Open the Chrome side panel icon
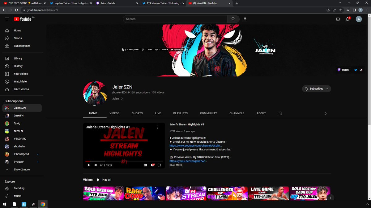This screenshot has width=371, height=208. click(354, 10)
